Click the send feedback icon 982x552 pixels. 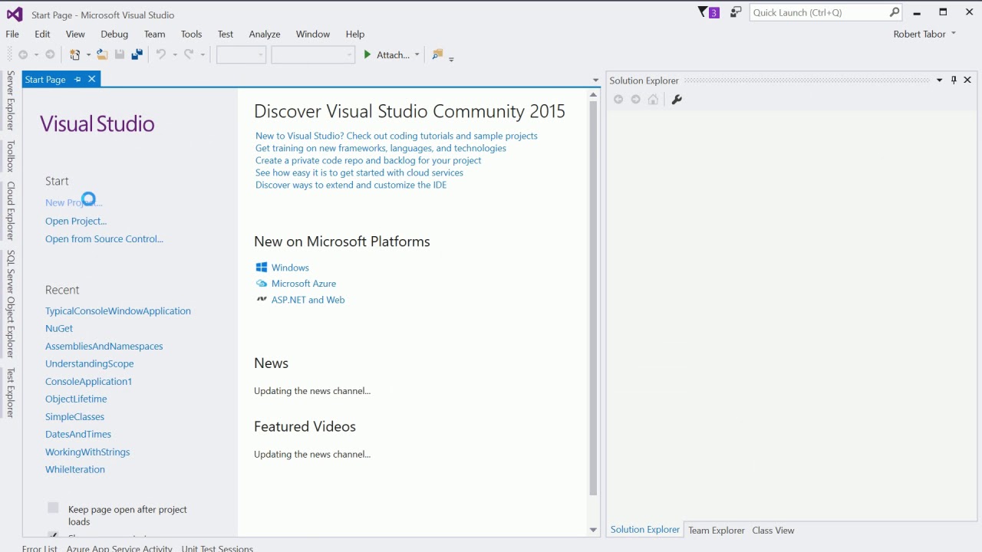point(736,12)
